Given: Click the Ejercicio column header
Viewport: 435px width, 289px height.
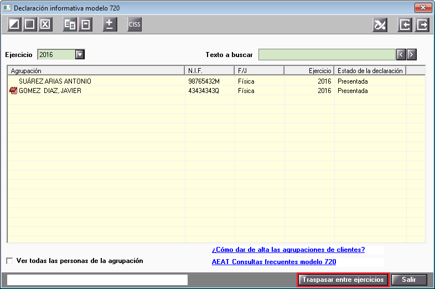Looking at the screenshot, I should point(309,71).
